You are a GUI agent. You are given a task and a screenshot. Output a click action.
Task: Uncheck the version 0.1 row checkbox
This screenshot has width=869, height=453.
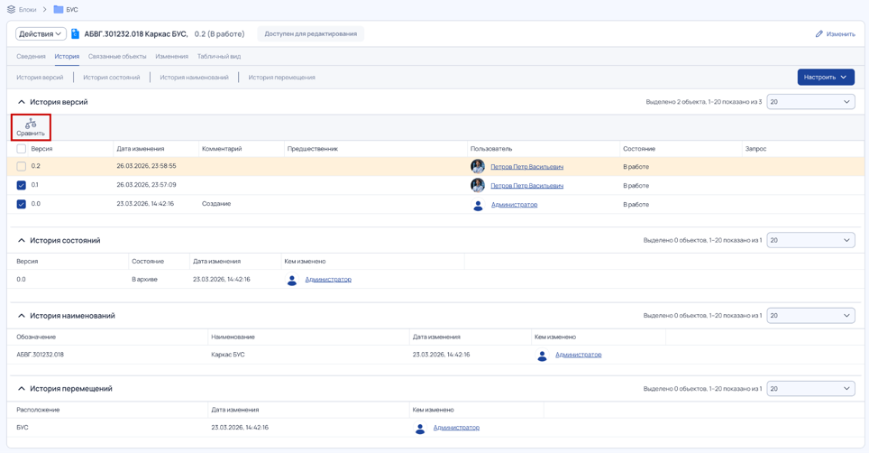click(21, 185)
